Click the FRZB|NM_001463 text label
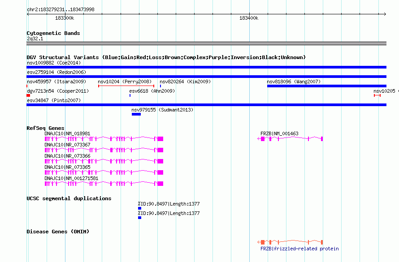This screenshot has height=262, width=399. tap(279, 133)
